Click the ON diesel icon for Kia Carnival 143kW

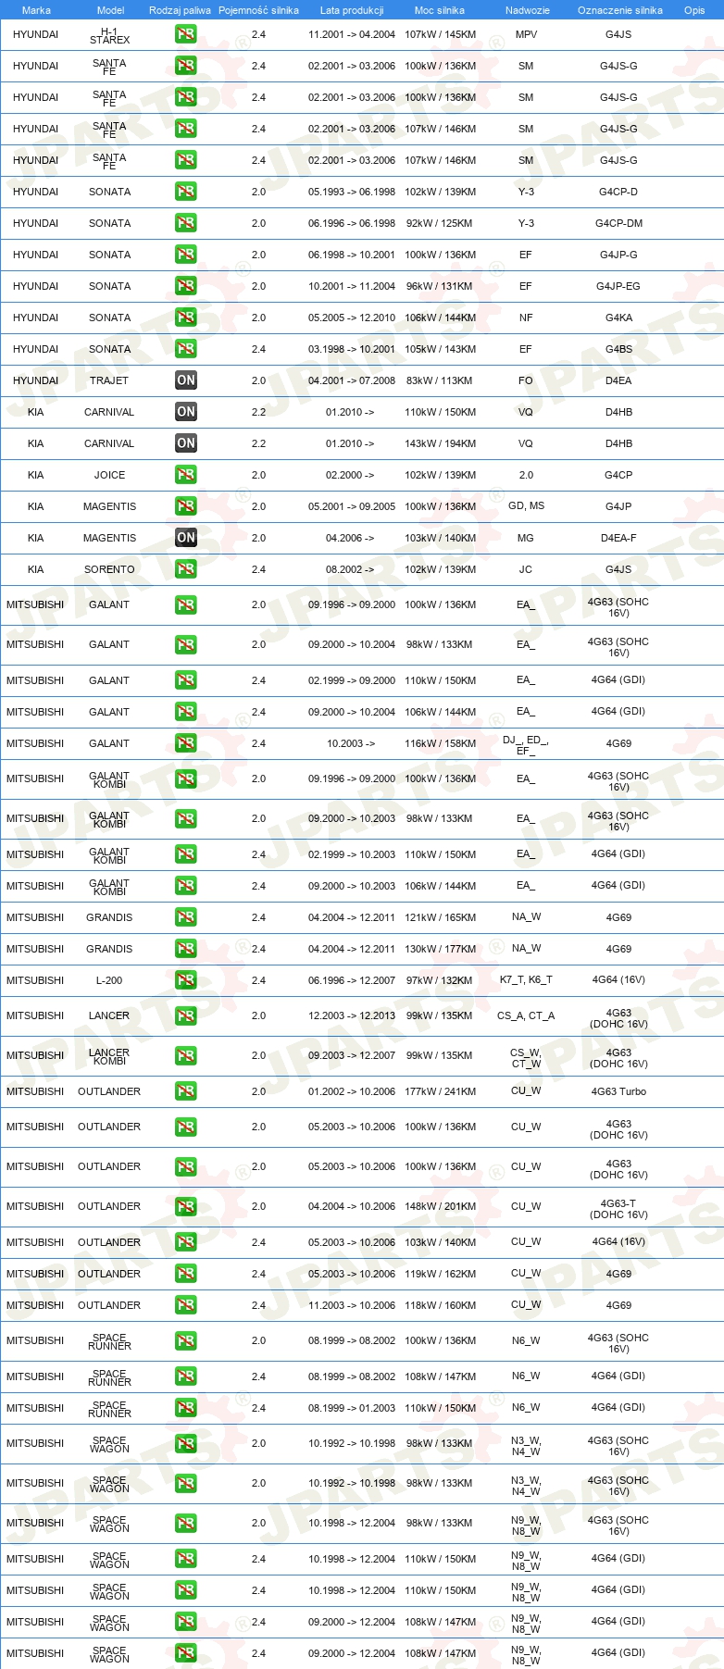pyautogui.click(x=185, y=443)
